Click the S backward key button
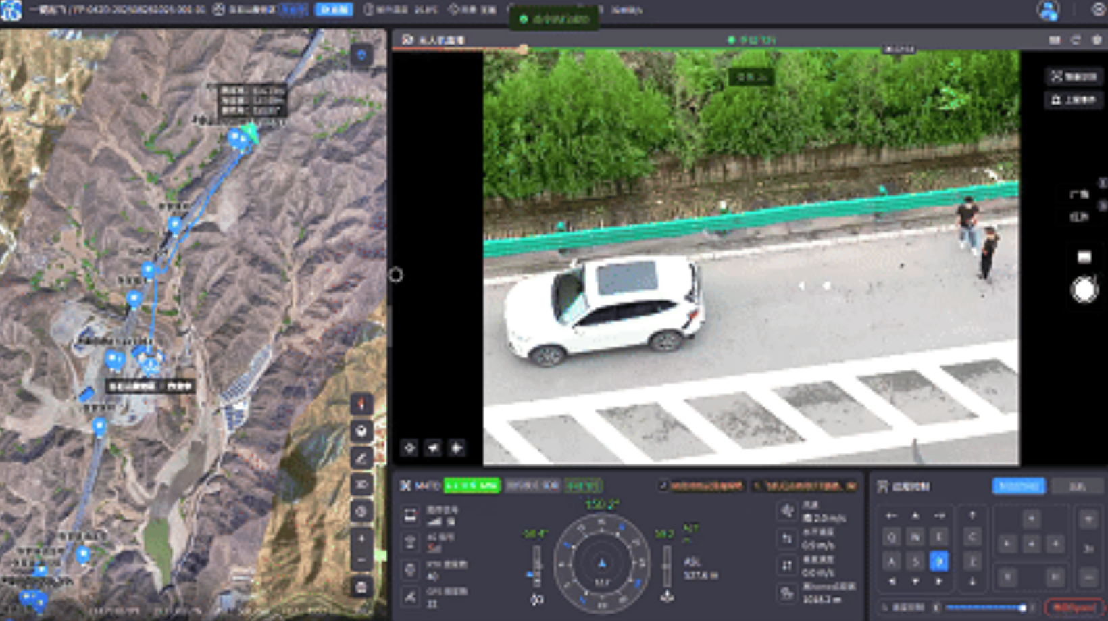Screen dimensions: 1108x621 pos(915,561)
